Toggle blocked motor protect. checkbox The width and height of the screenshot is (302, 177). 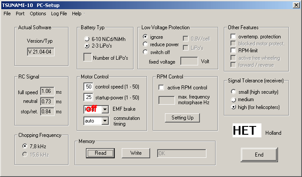(x=233, y=43)
